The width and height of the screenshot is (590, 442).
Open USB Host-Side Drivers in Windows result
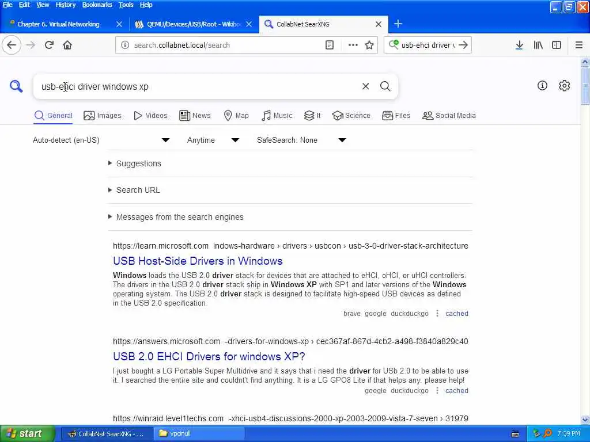pos(198,261)
